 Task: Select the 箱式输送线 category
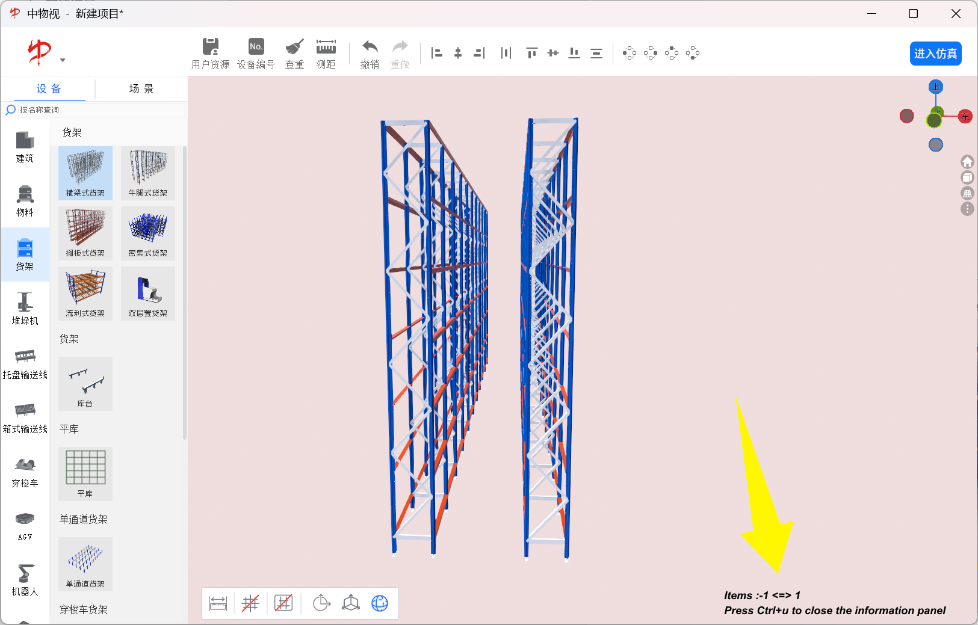25,417
